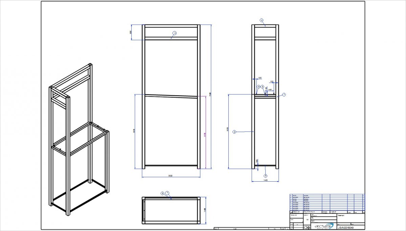This screenshot has height=231, width=406.
Task: Select the scale value cell in title block
Action: [x=307, y=220]
